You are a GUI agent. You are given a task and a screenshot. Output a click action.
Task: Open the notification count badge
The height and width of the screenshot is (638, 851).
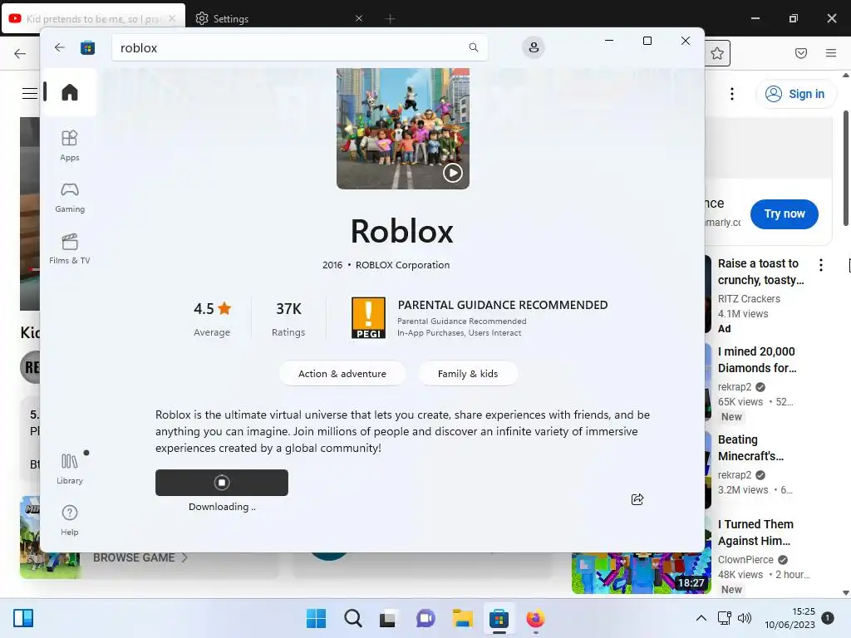tap(827, 617)
